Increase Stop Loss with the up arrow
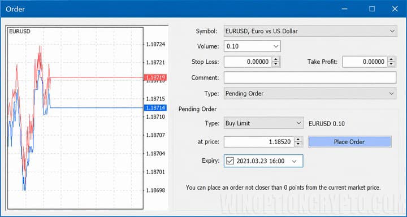Screen dimensions: 407x217 click(276, 59)
